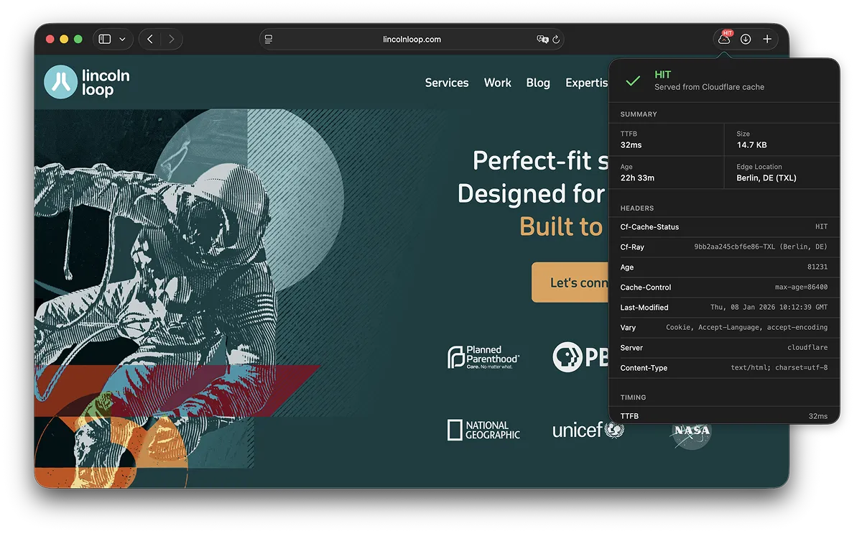Screen dimensions: 862x534
Task: Expand the sidebar tab group dropdown arrow
Action: pyautogui.click(x=122, y=39)
